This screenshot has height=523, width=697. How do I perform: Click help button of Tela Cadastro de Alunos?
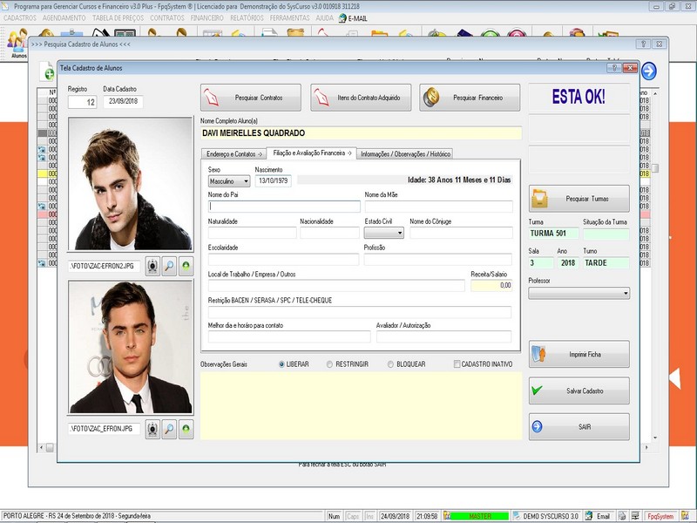(x=614, y=68)
